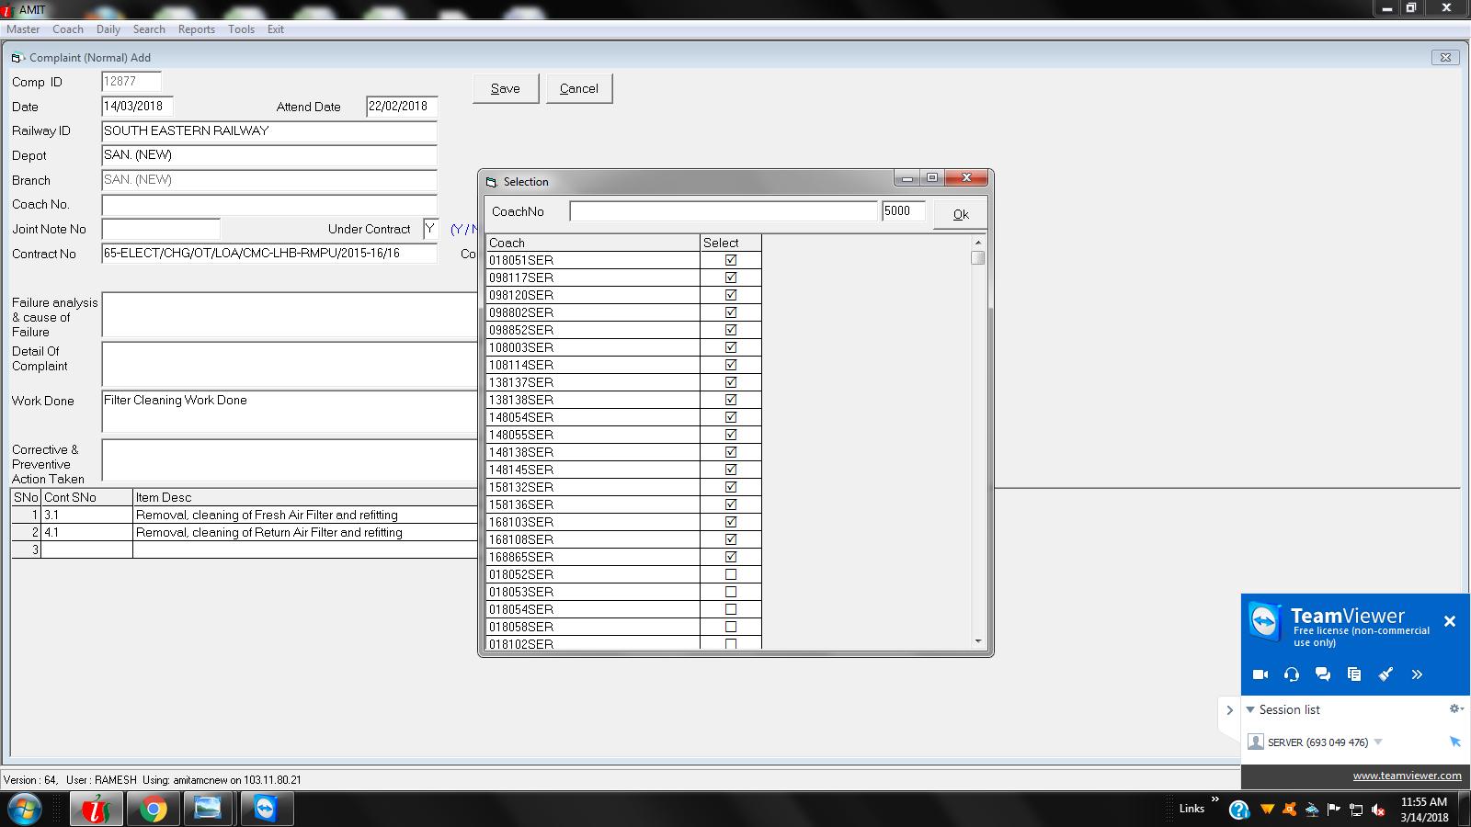Open the Master menu
Screen dimensions: 1471x827
point(23,29)
